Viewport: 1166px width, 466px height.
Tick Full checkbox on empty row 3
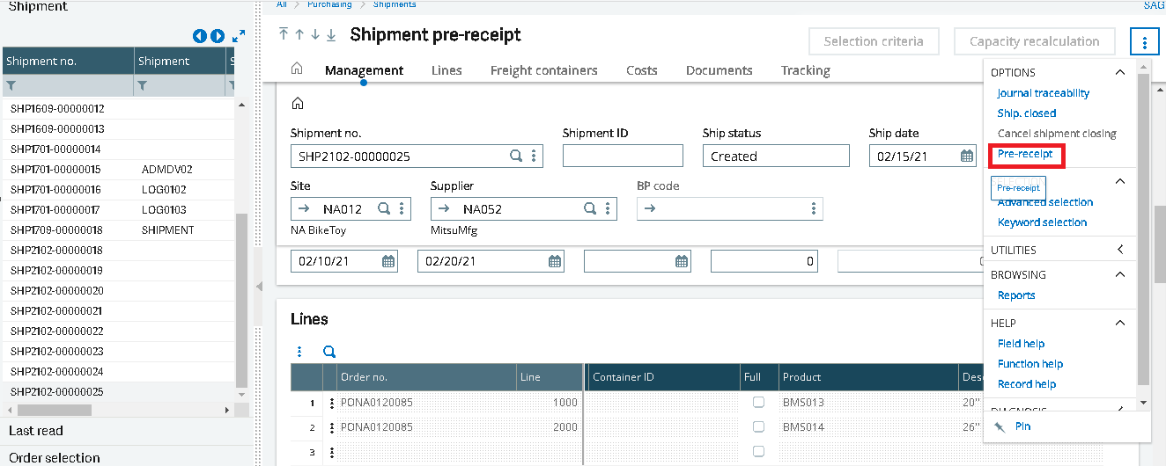click(x=758, y=451)
